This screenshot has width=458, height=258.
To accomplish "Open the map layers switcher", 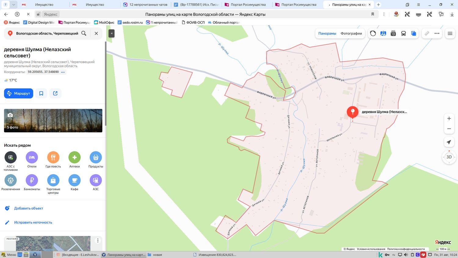I will [413, 33].
